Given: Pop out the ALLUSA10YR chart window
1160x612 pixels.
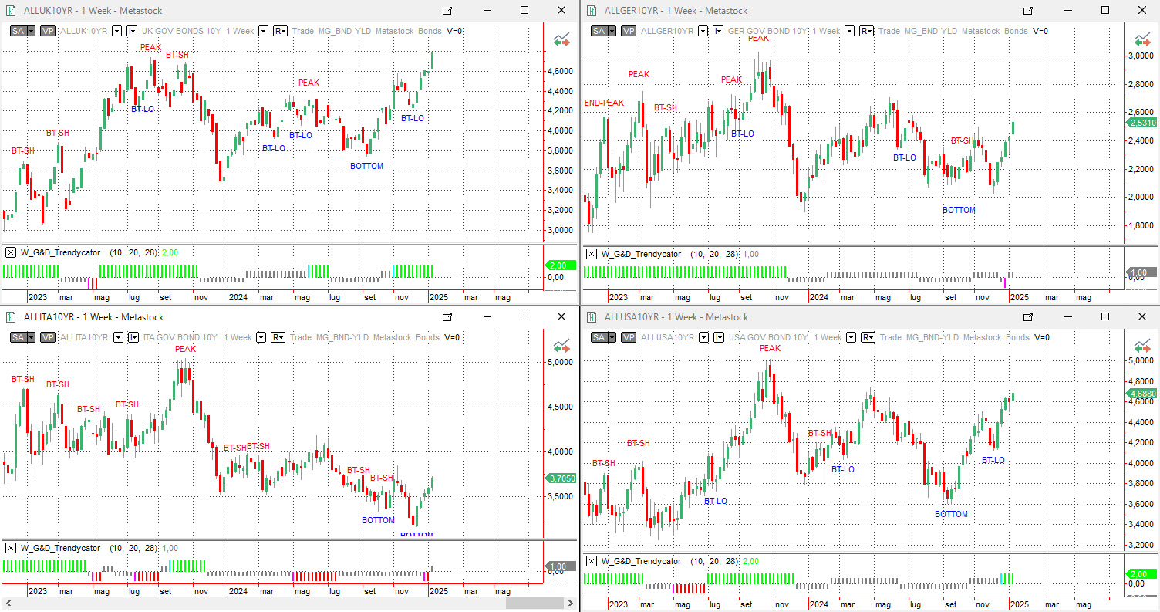Looking at the screenshot, I should tap(1028, 317).
